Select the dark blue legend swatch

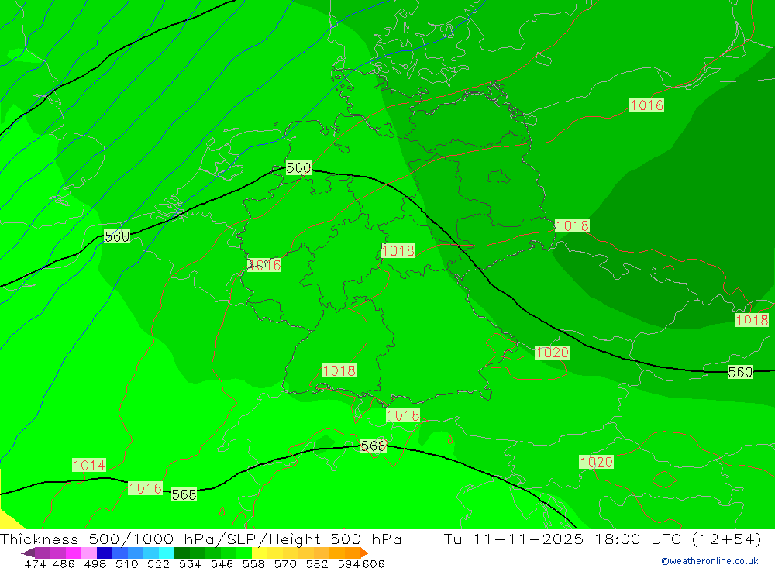coord(105,553)
